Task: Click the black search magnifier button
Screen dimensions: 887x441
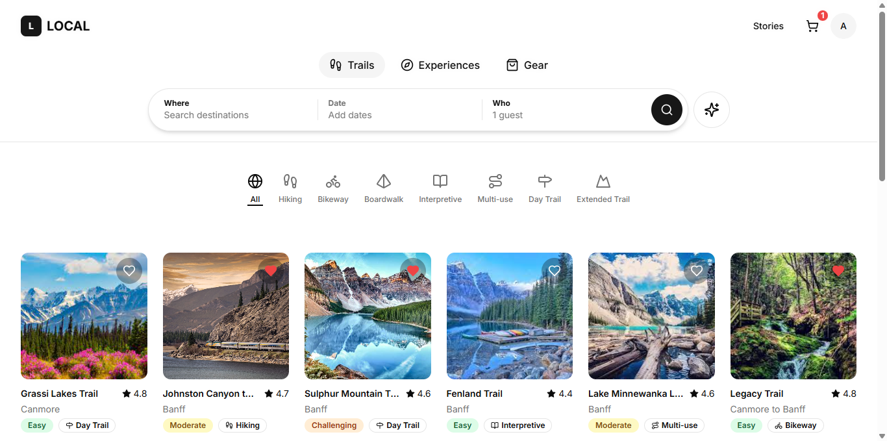Action: (x=666, y=110)
